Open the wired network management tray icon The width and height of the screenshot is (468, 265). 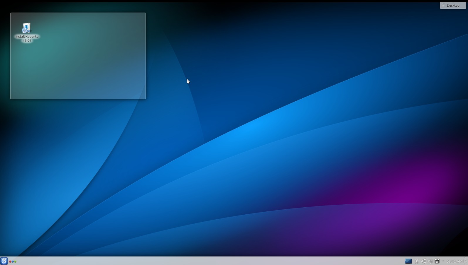[x=437, y=261]
